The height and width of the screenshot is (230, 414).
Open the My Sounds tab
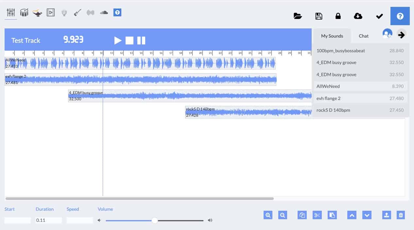[x=332, y=36]
